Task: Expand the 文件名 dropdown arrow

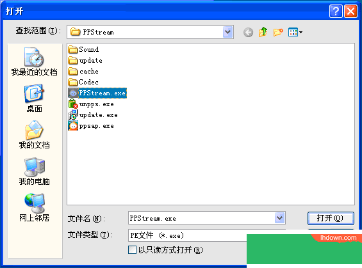Action: pos(279,217)
